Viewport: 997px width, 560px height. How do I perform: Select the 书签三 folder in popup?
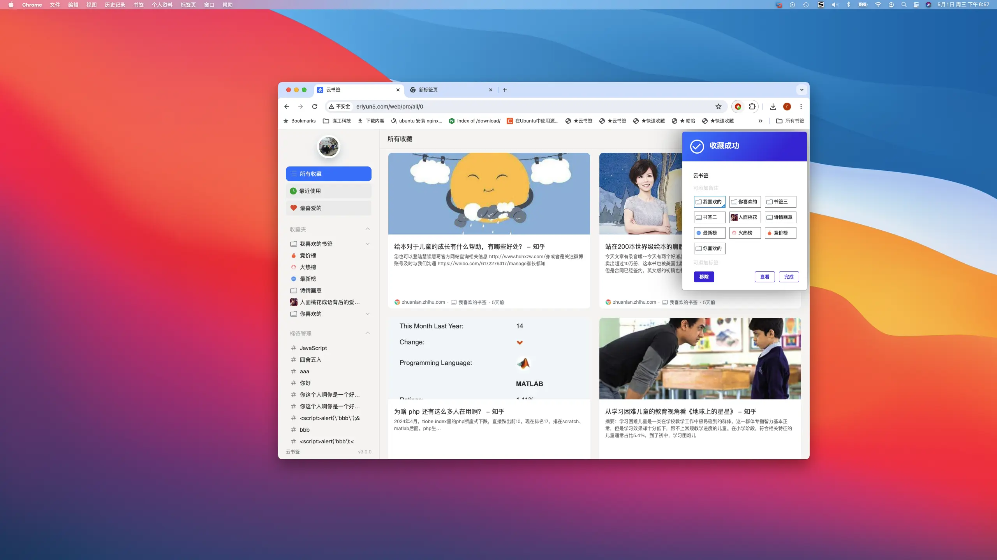[780, 202]
